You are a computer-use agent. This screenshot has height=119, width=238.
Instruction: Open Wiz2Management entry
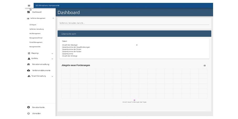[35, 34]
